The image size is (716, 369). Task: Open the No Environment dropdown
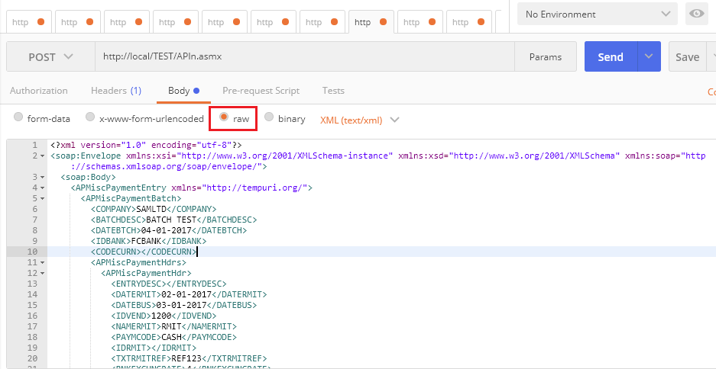(x=598, y=14)
